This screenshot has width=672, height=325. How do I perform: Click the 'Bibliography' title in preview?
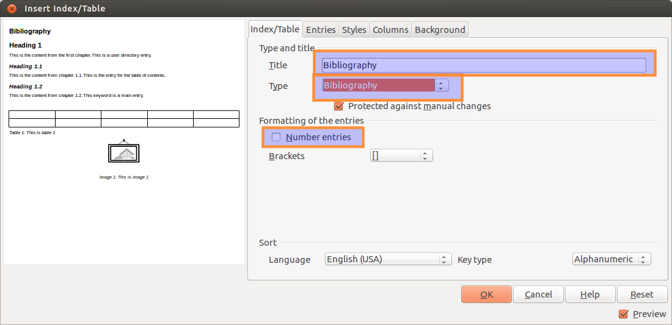point(30,31)
